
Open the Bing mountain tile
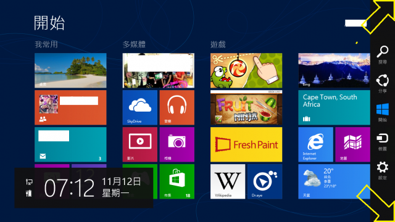coord(335,70)
